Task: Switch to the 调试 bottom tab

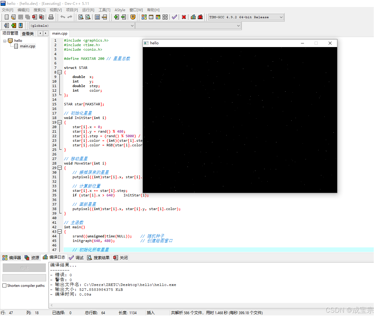Action: pyautogui.click(x=76, y=258)
